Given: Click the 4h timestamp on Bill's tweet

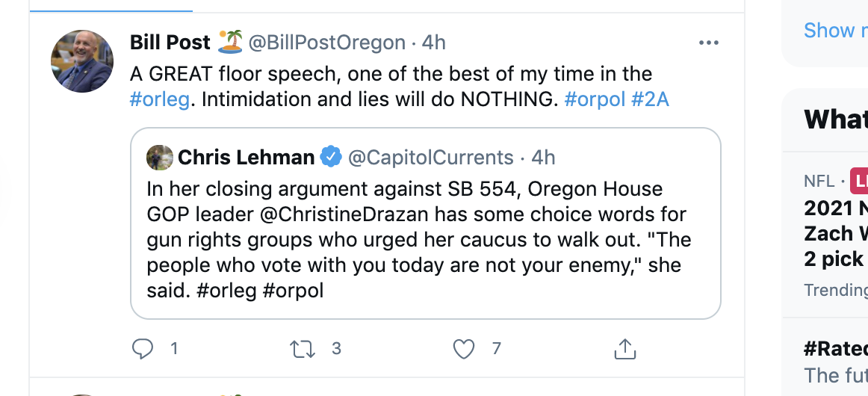Looking at the screenshot, I should tap(434, 43).
